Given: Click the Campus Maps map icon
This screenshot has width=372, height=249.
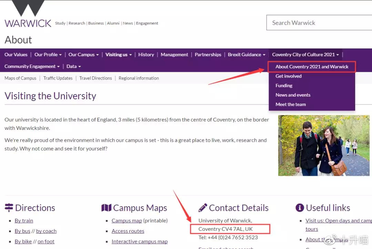Looking at the screenshot, I should 106,208.
